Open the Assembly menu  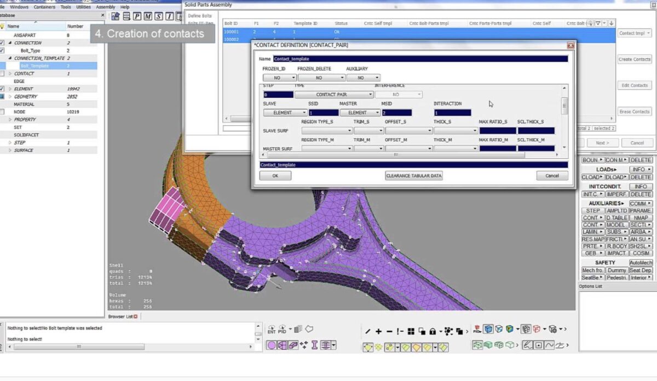point(106,7)
